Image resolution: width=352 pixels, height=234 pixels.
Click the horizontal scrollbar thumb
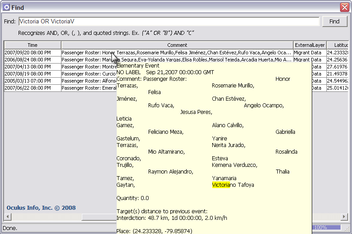(x=99, y=217)
